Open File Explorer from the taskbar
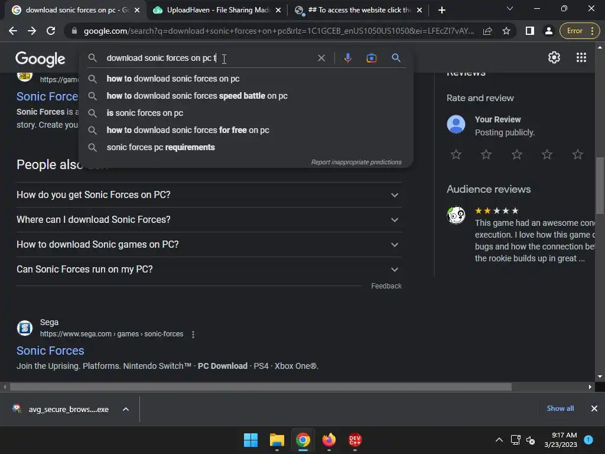This screenshot has height=454, width=605. click(277, 440)
